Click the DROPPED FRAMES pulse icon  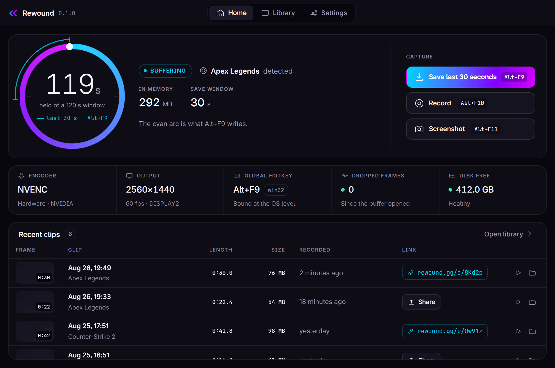[345, 176]
